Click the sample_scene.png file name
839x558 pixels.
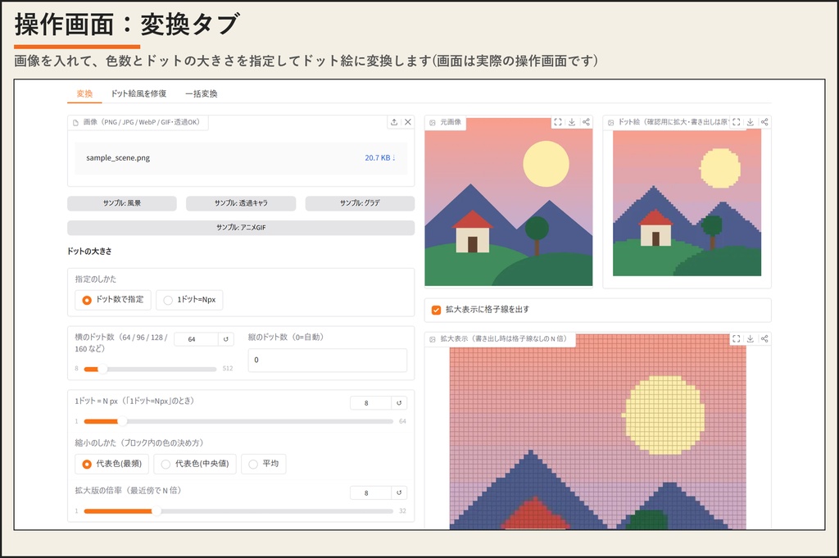pos(118,158)
